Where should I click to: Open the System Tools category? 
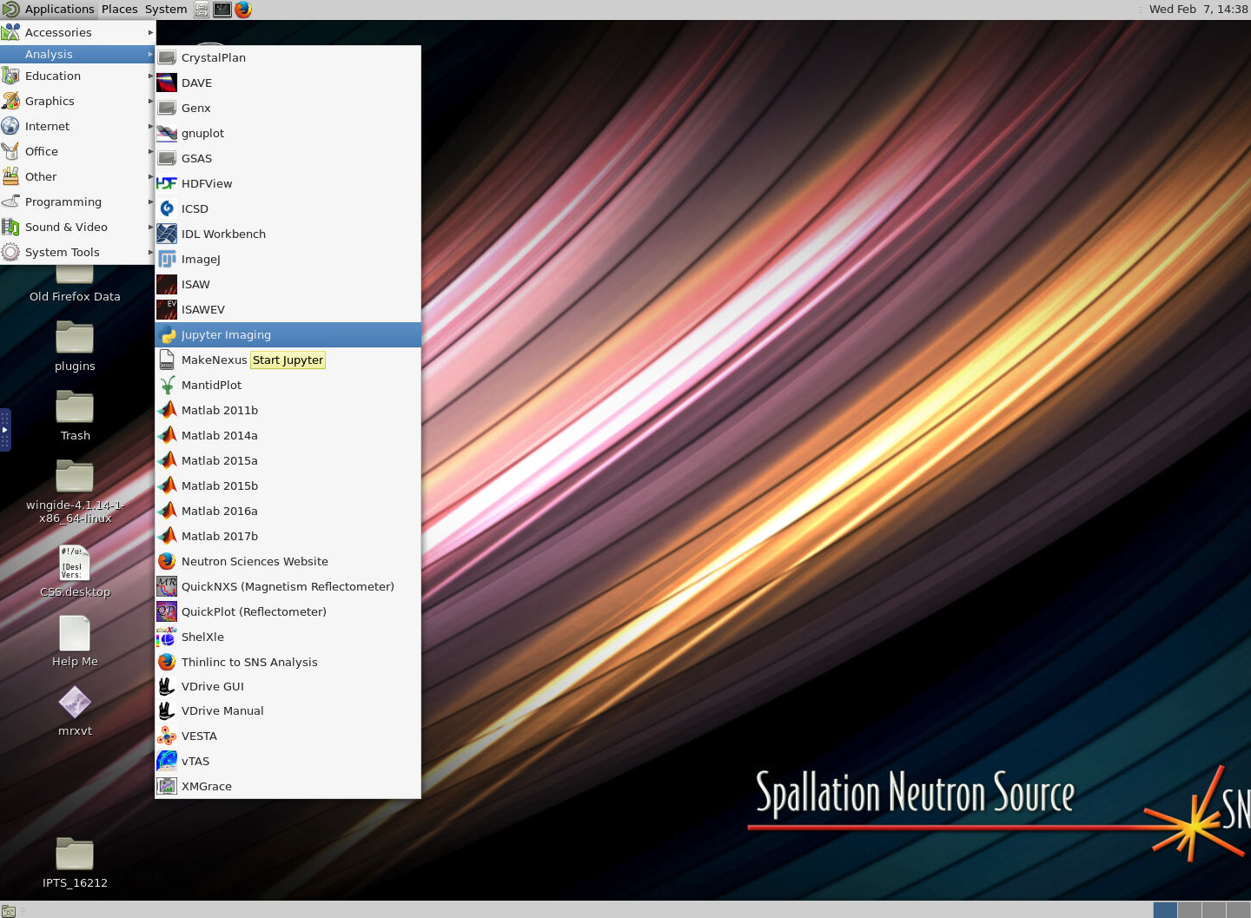[77, 252]
